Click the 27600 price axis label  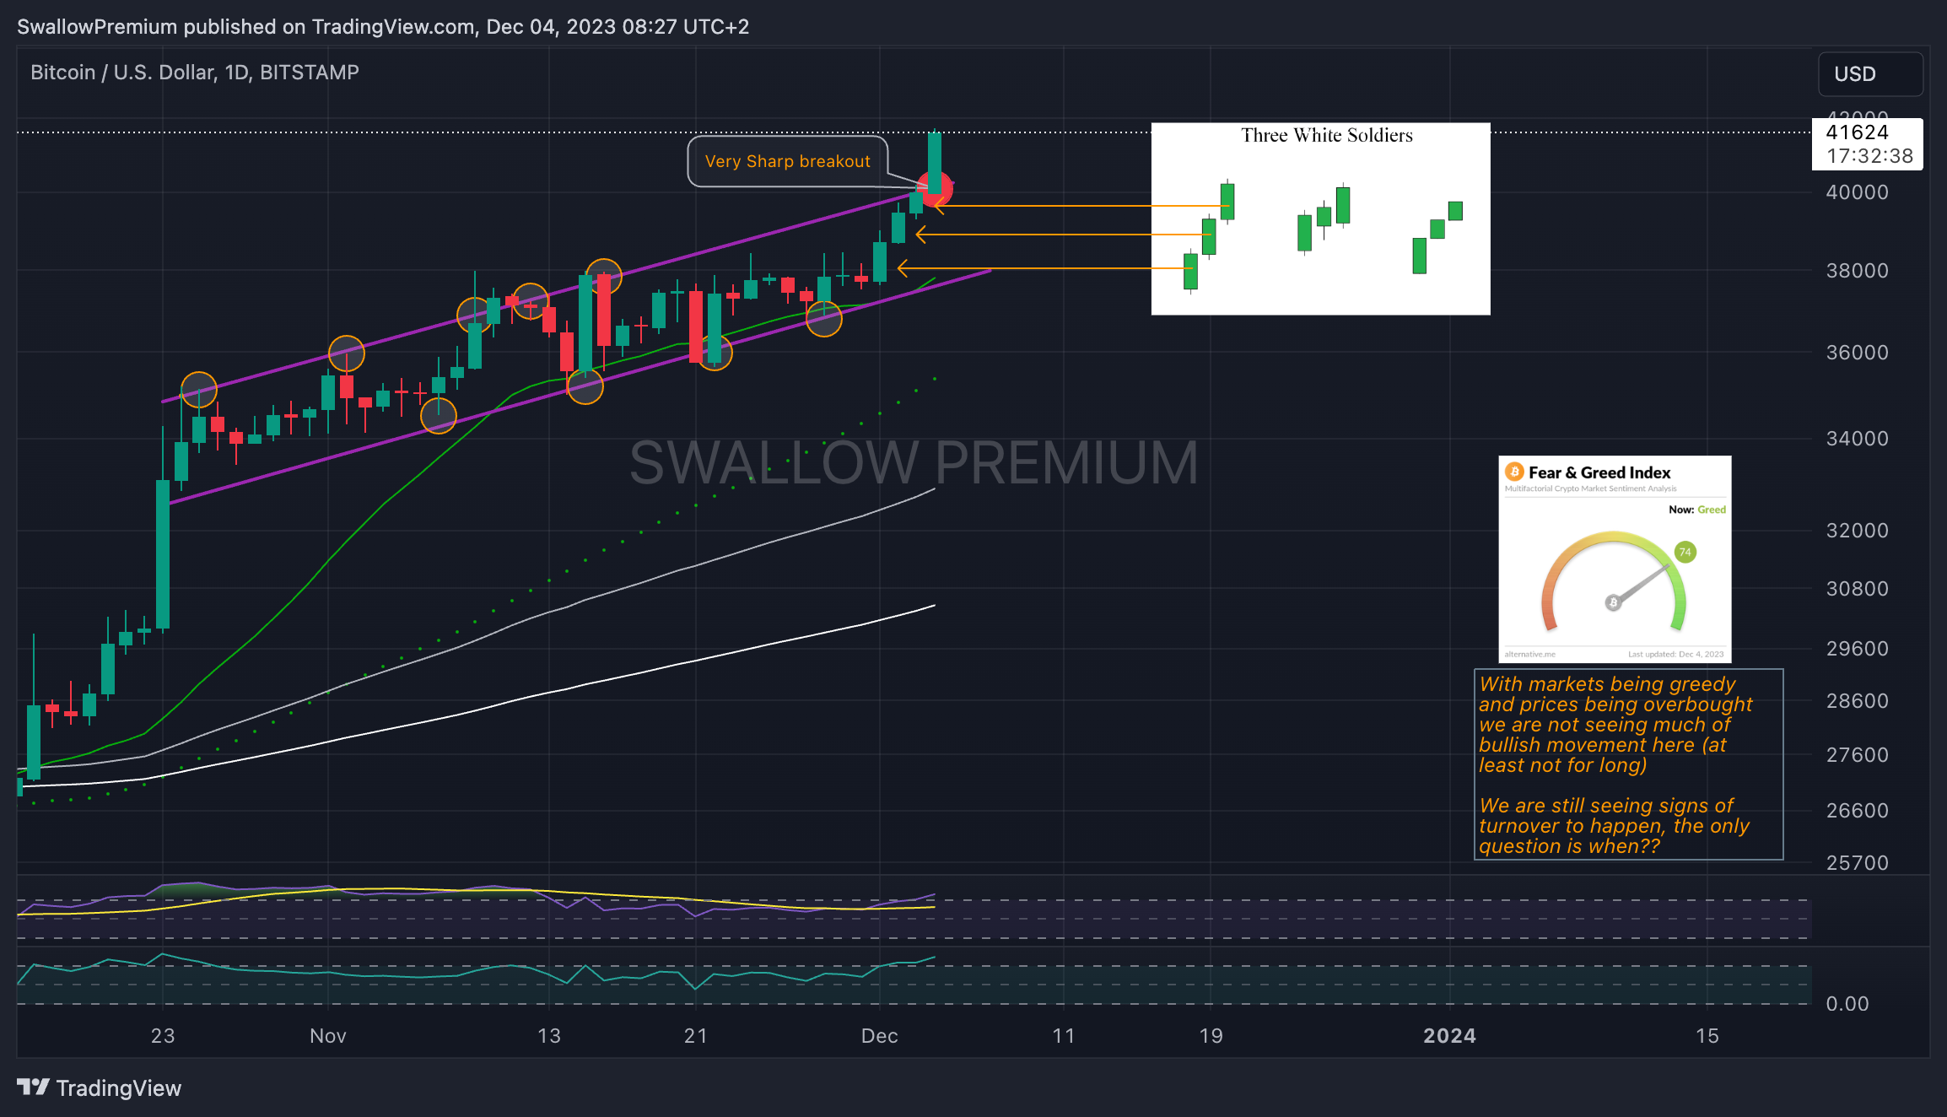pos(1857,755)
